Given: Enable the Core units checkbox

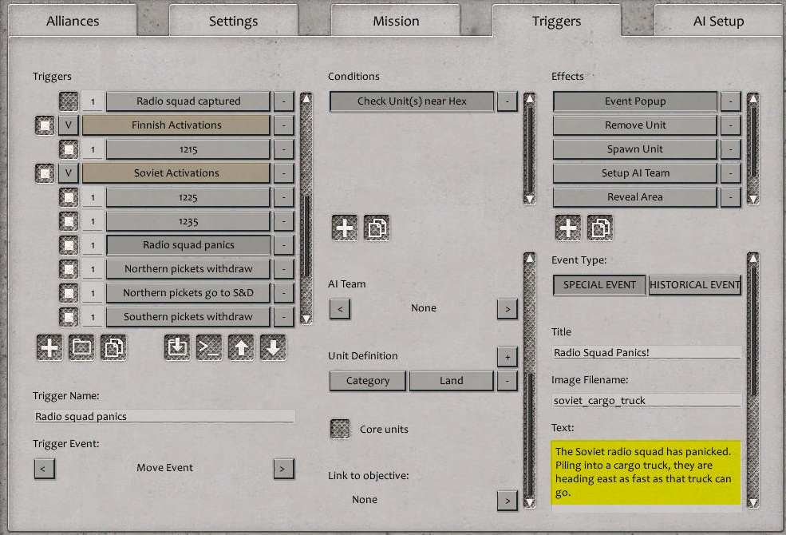Looking at the screenshot, I should pyautogui.click(x=341, y=429).
